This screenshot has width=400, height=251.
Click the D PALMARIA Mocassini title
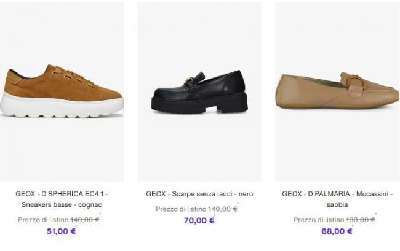337,199
